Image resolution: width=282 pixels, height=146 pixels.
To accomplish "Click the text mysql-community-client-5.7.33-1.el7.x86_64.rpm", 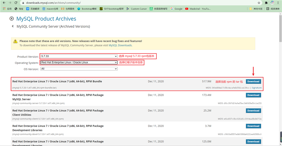I will [38, 119].
